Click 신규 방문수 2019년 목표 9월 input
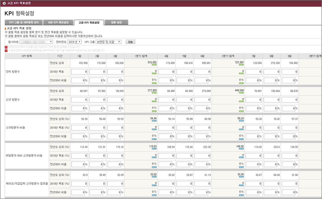Viewport: 322px width, 199px height. [290, 100]
